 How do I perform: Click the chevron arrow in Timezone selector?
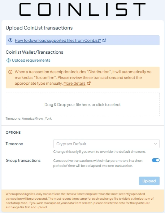[155, 144]
